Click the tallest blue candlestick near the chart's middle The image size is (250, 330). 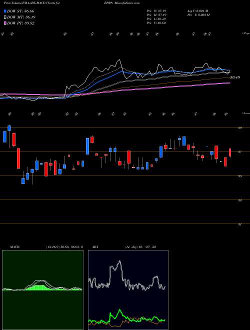(x=87, y=146)
